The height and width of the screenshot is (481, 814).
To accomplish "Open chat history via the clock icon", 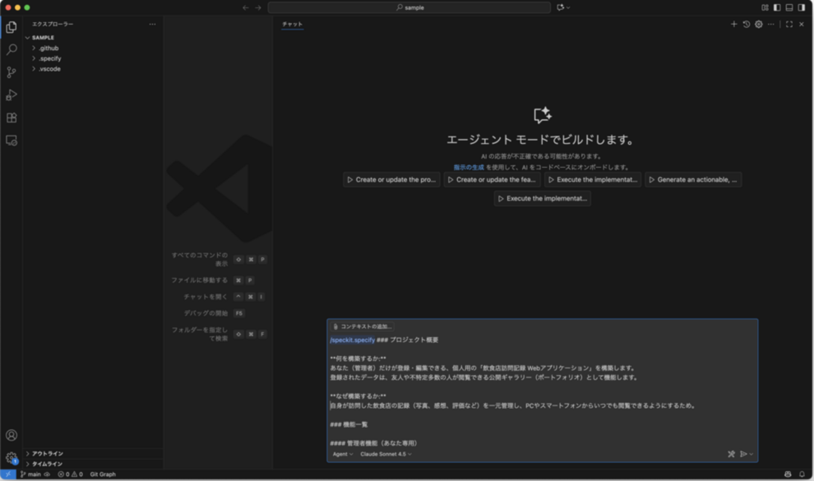I will pos(745,24).
